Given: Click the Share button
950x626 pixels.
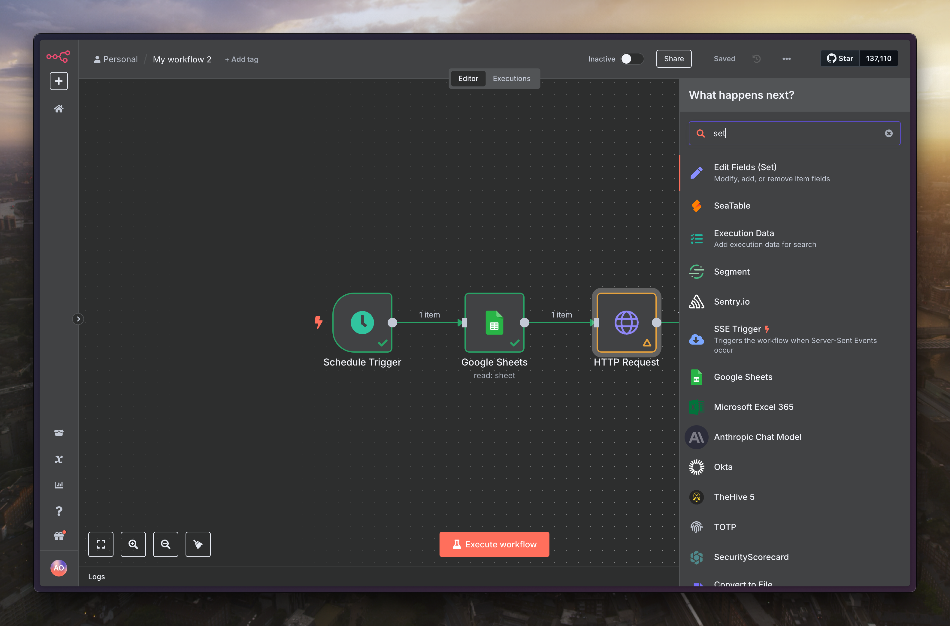Looking at the screenshot, I should pos(674,59).
